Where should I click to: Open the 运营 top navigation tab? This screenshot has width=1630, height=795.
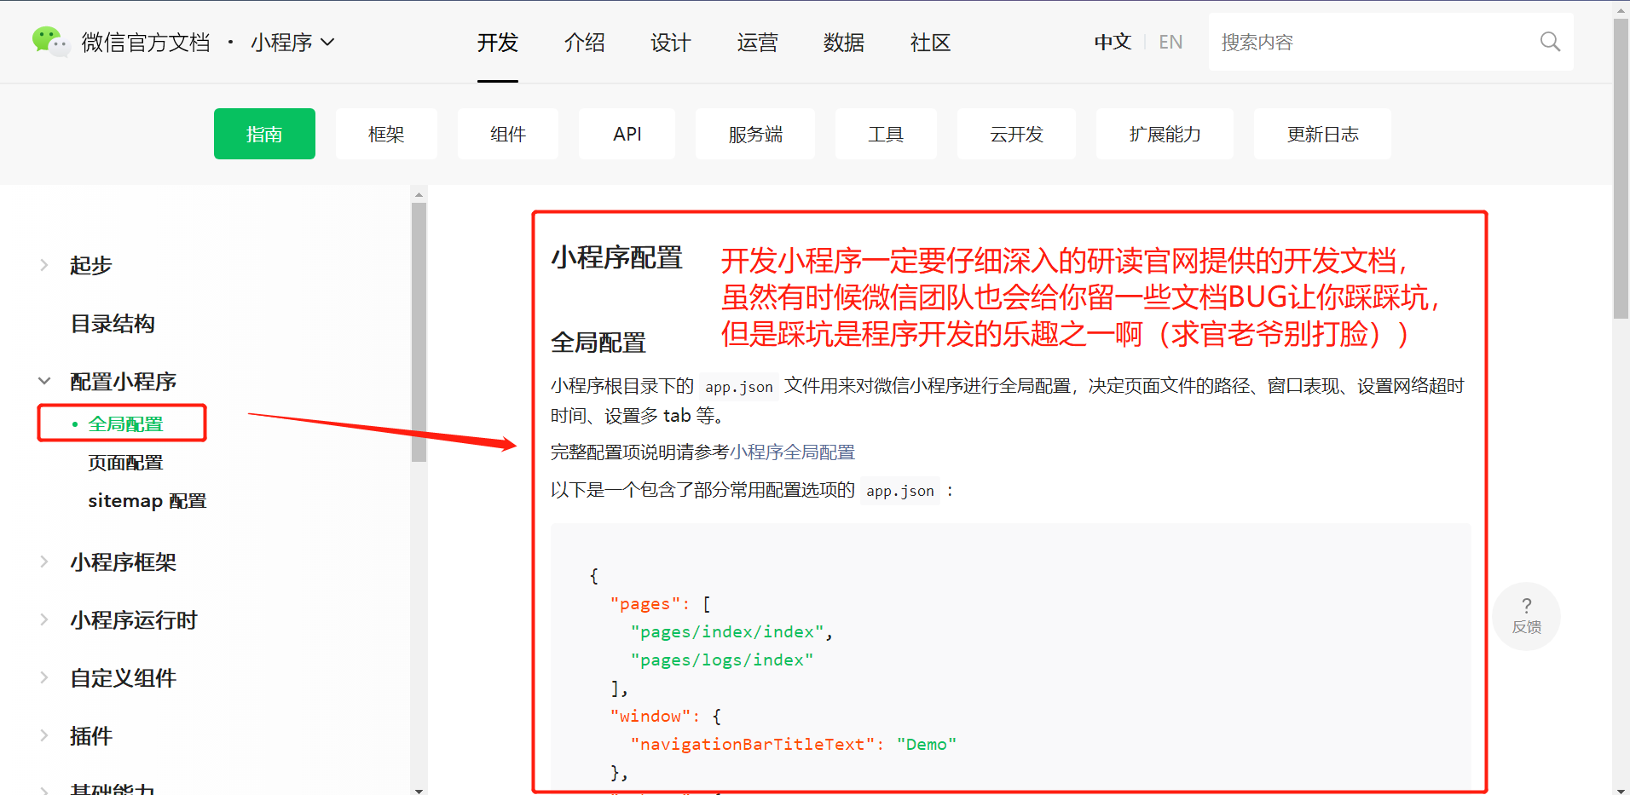pos(758,43)
